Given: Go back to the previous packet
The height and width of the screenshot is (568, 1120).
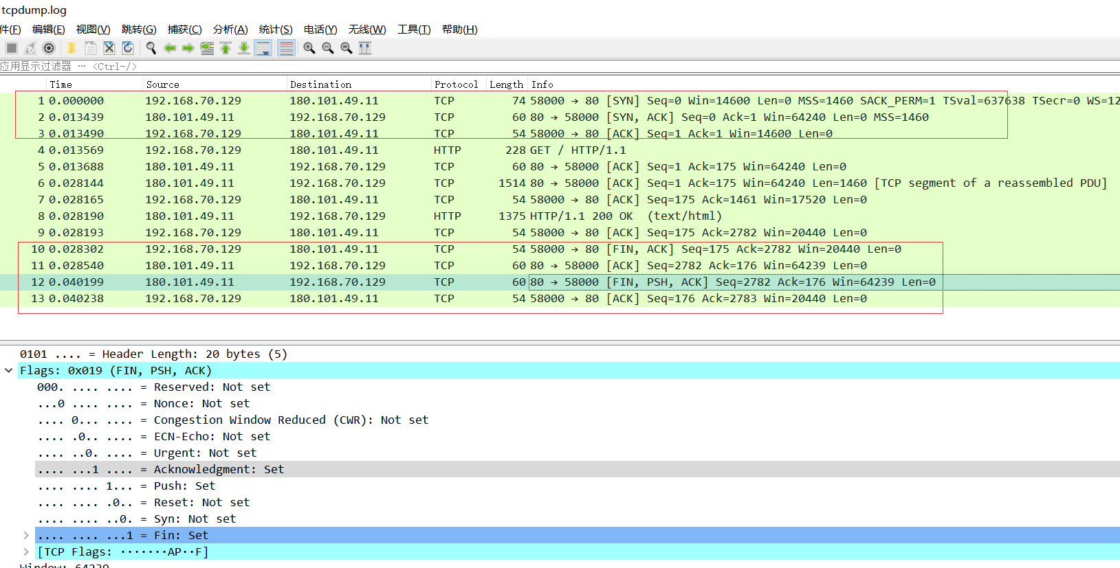Looking at the screenshot, I should pos(170,48).
